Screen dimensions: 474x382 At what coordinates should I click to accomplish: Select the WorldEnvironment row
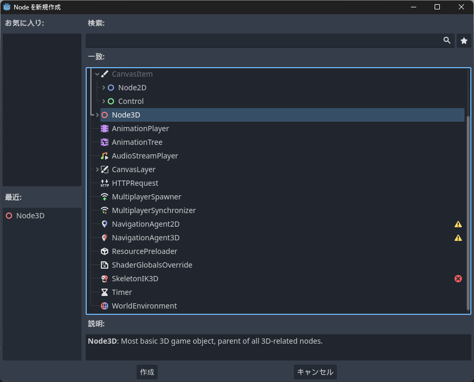click(282, 306)
